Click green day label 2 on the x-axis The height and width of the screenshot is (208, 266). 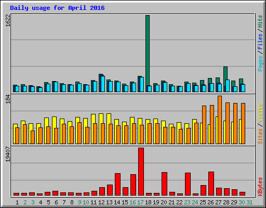pos(25,202)
